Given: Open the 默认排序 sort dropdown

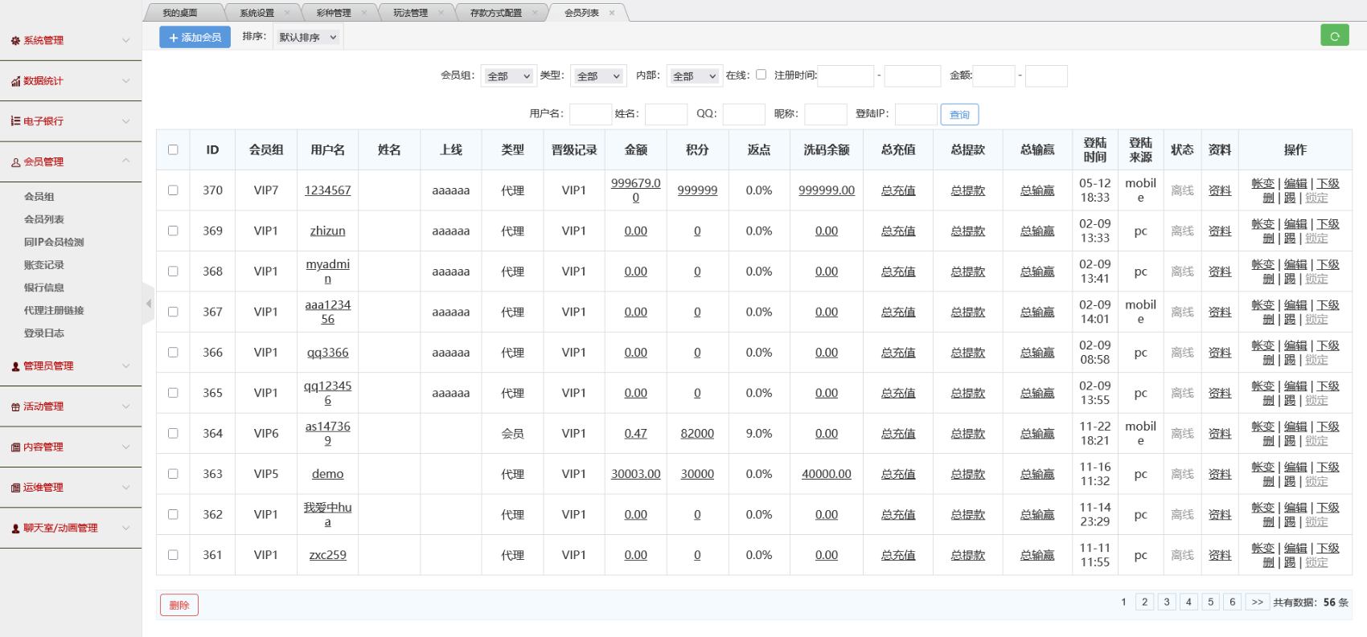Looking at the screenshot, I should pyautogui.click(x=307, y=37).
